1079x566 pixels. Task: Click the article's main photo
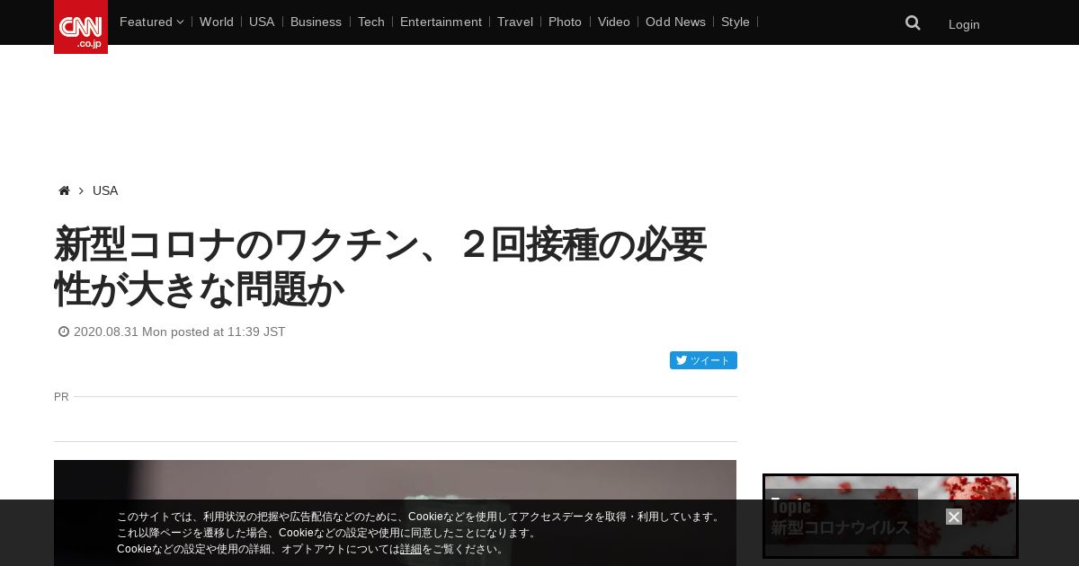pos(395,513)
